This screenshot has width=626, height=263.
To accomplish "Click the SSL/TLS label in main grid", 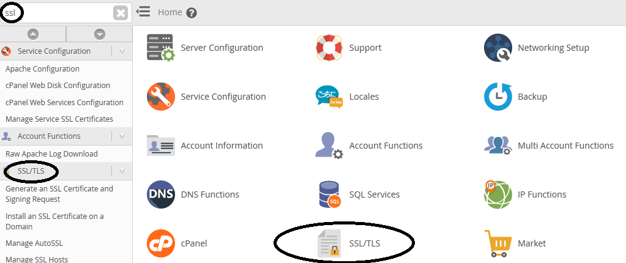I will point(365,243).
